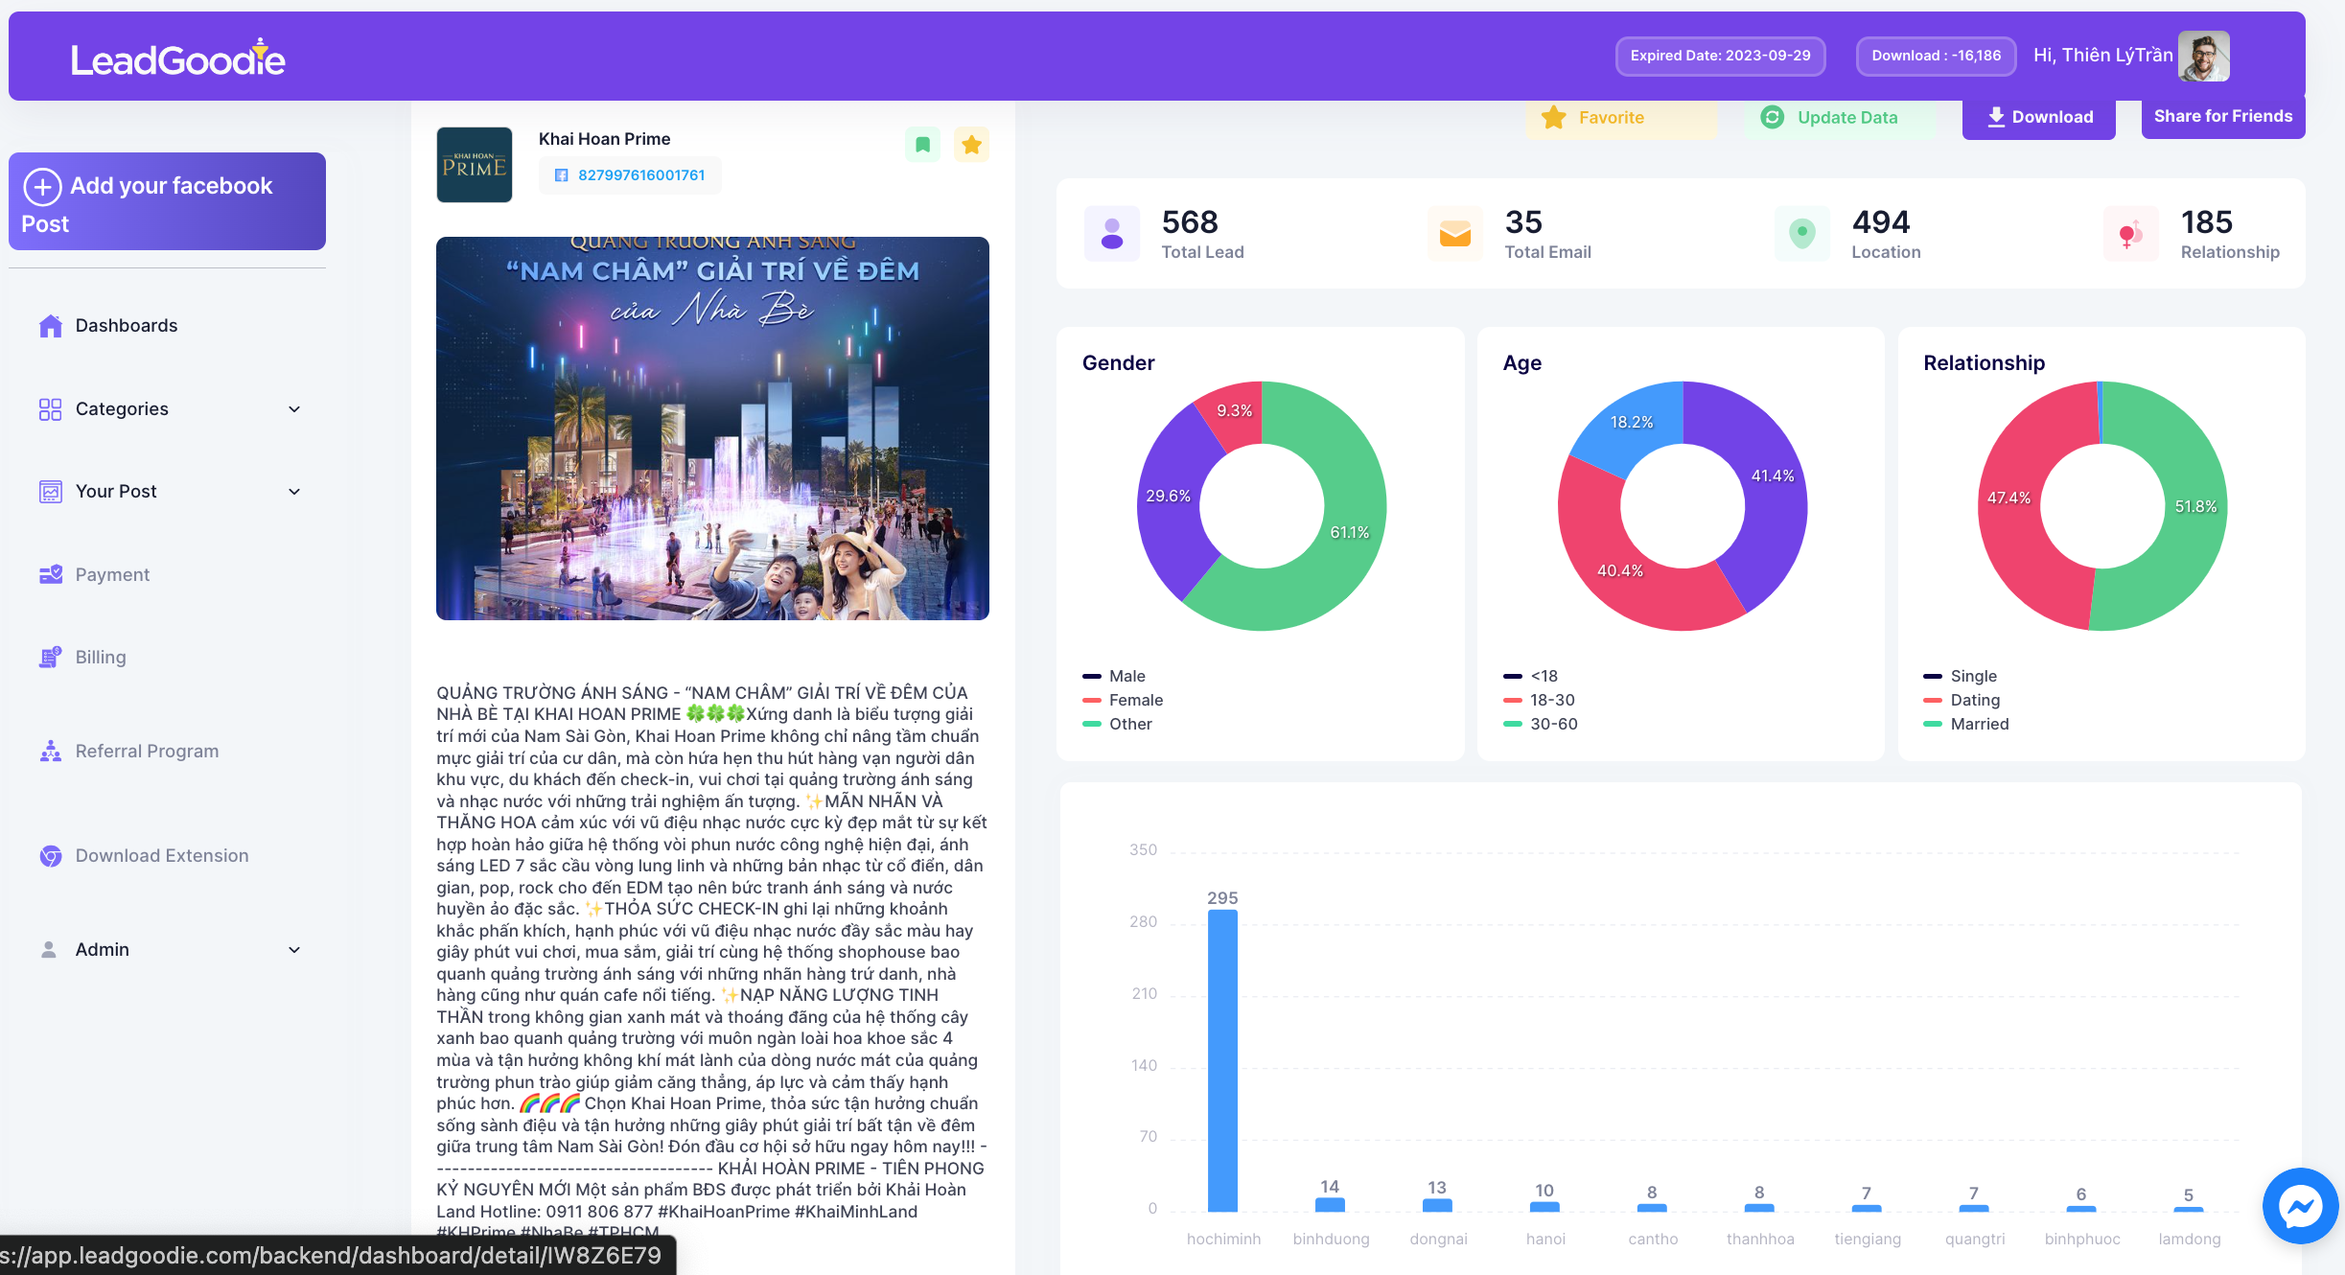
Task: Toggle the Male legend in Gender chart
Action: 1126,676
